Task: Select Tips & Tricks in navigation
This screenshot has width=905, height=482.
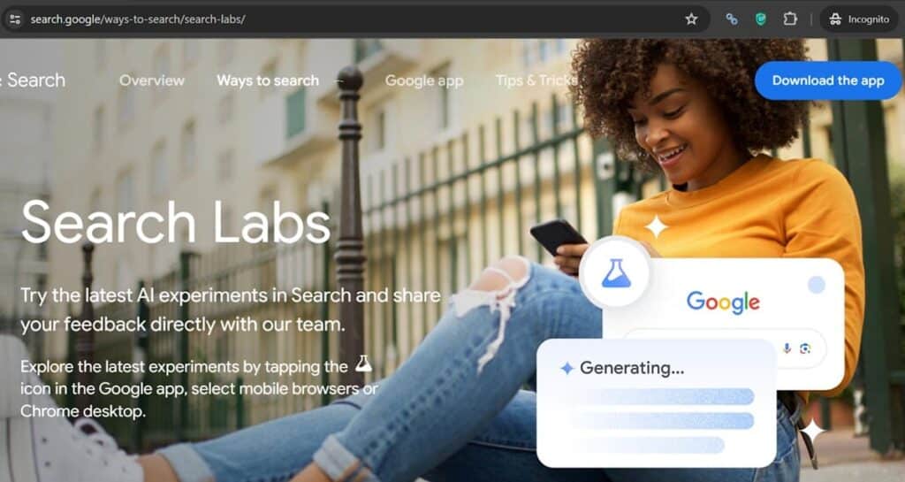Action: tap(536, 80)
